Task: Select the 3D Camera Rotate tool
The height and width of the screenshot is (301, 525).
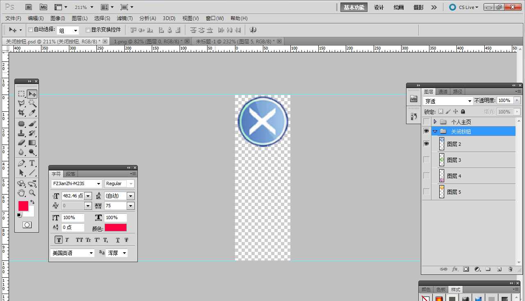Action: click(32, 183)
